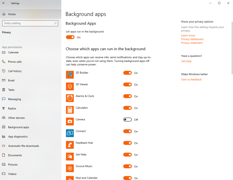
Task: Turn off Let apps run in background
Action: 70,37
